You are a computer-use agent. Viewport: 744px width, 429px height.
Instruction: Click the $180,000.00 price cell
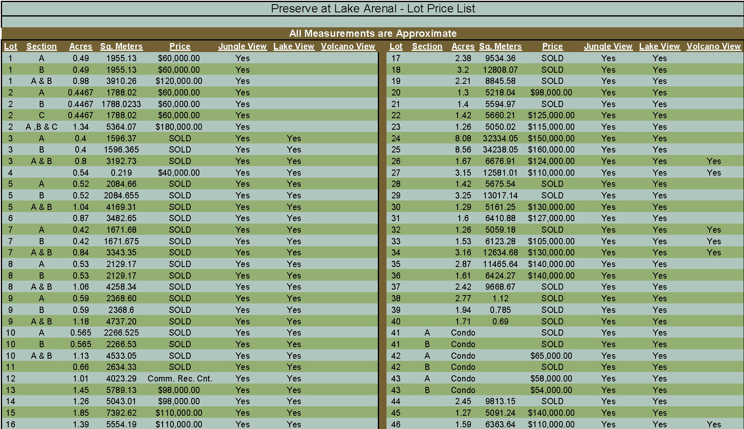179,127
